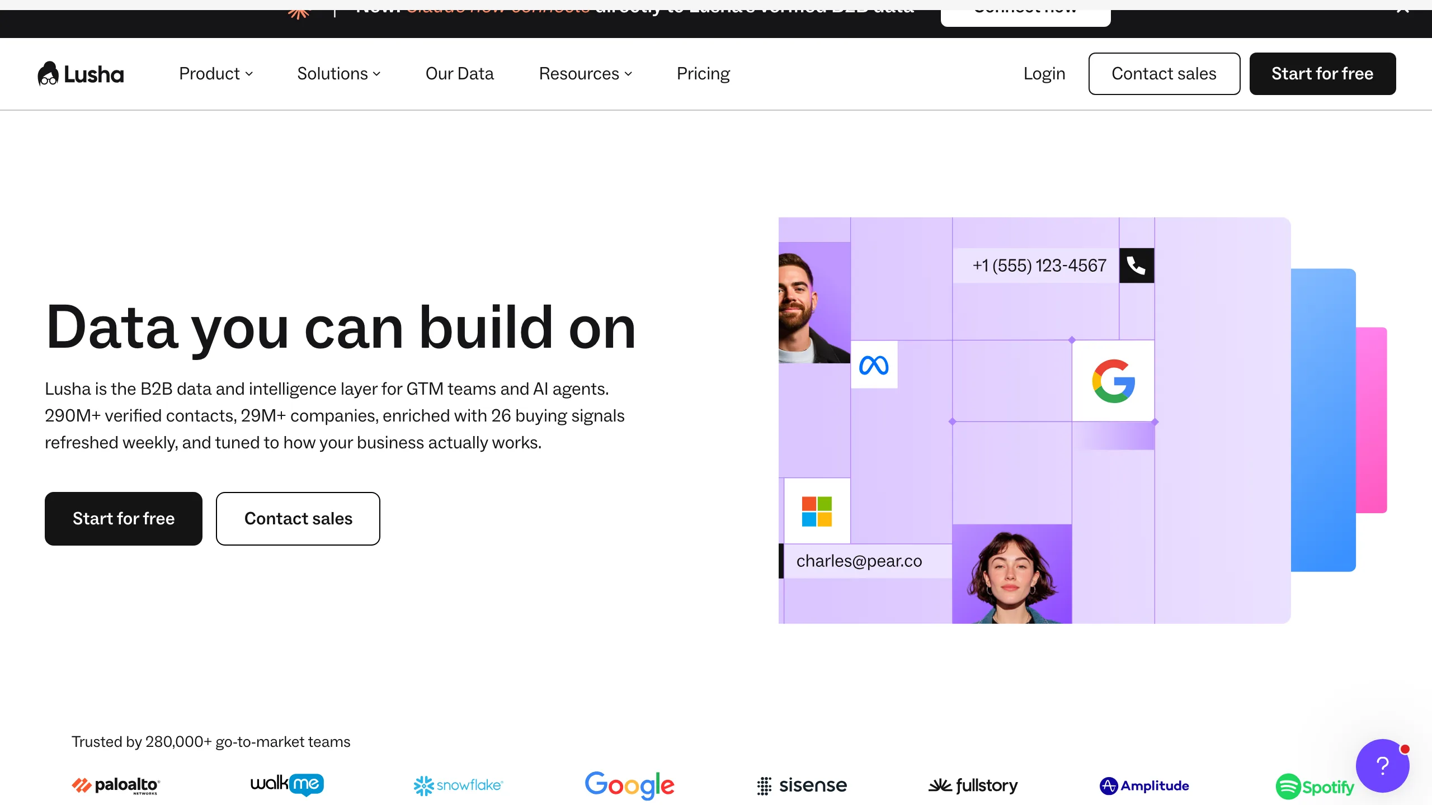Click the Amplitude logo
The image size is (1432, 805).
click(x=1144, y=785)
